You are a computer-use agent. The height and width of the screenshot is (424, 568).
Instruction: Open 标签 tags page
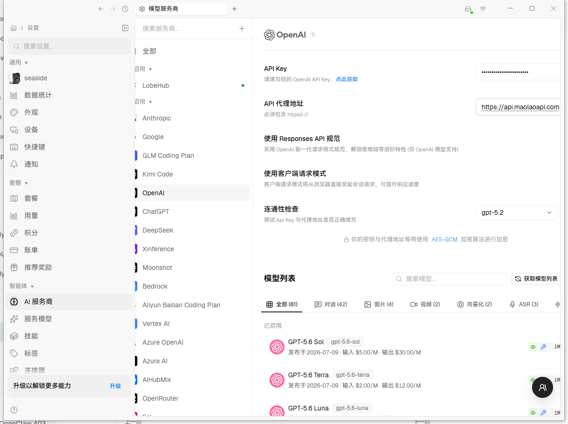[x=69, y=353]
